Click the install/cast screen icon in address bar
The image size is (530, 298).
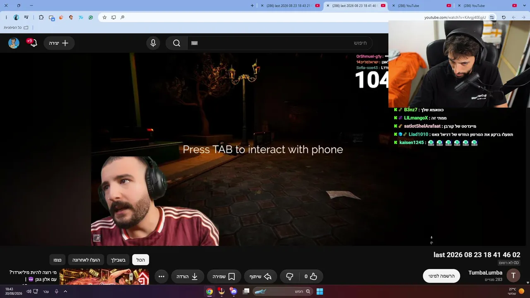click(x=113, y=17)
